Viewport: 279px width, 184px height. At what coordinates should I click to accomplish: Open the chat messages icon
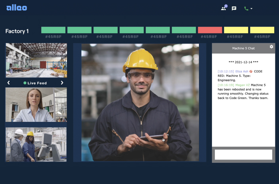click(x=234, y=8)
